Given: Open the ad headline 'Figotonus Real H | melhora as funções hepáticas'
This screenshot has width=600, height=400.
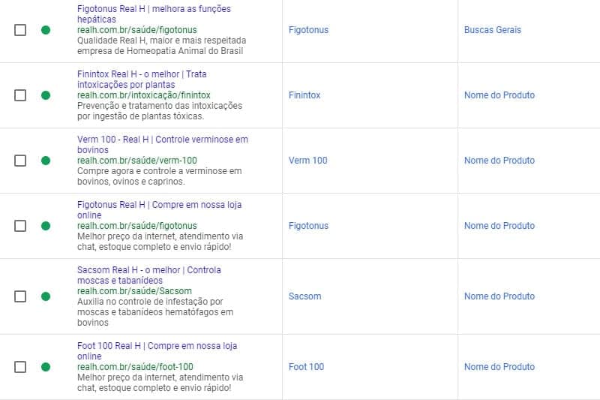Looking at the screenshot, I should pyautogui.click(x=154, y=14).
